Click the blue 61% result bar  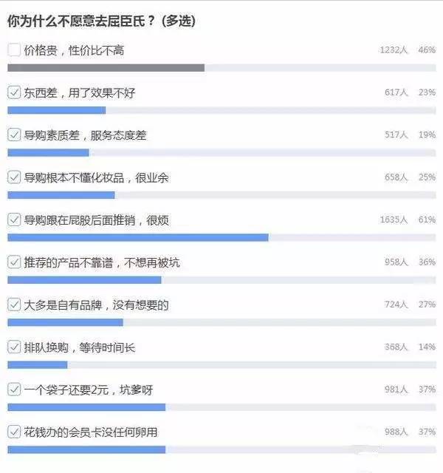[137, 237]
